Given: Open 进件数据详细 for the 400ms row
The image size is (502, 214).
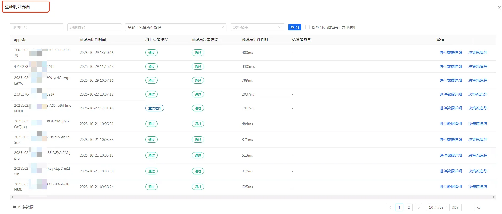Looking at the screenshot, I should 451,53.
